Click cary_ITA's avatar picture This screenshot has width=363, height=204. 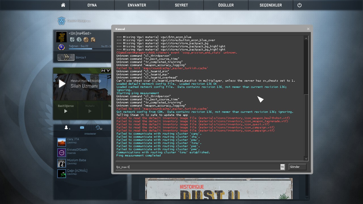62,142
